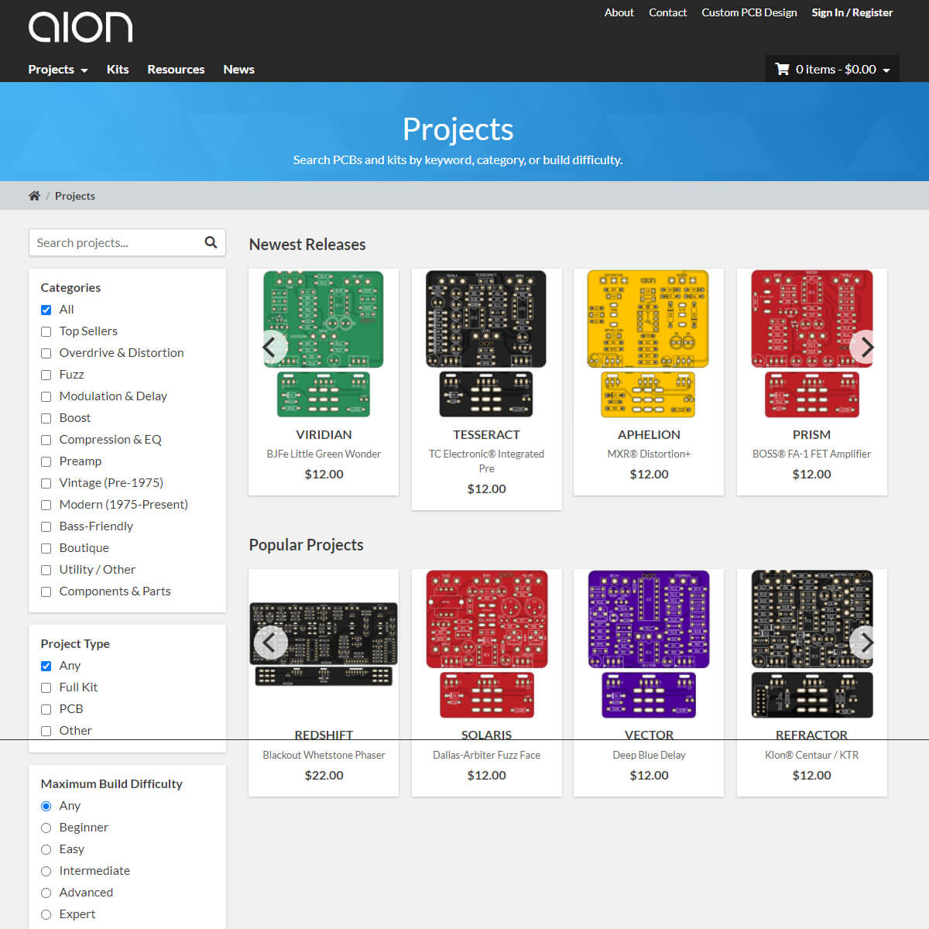Click the home breadcrumb icon
This screenshot has width=929, height=929.
point(34,195)
